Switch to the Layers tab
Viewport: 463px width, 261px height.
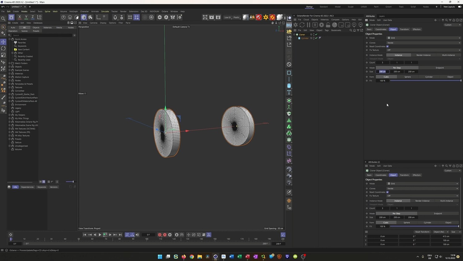click(x=382, y=16)
